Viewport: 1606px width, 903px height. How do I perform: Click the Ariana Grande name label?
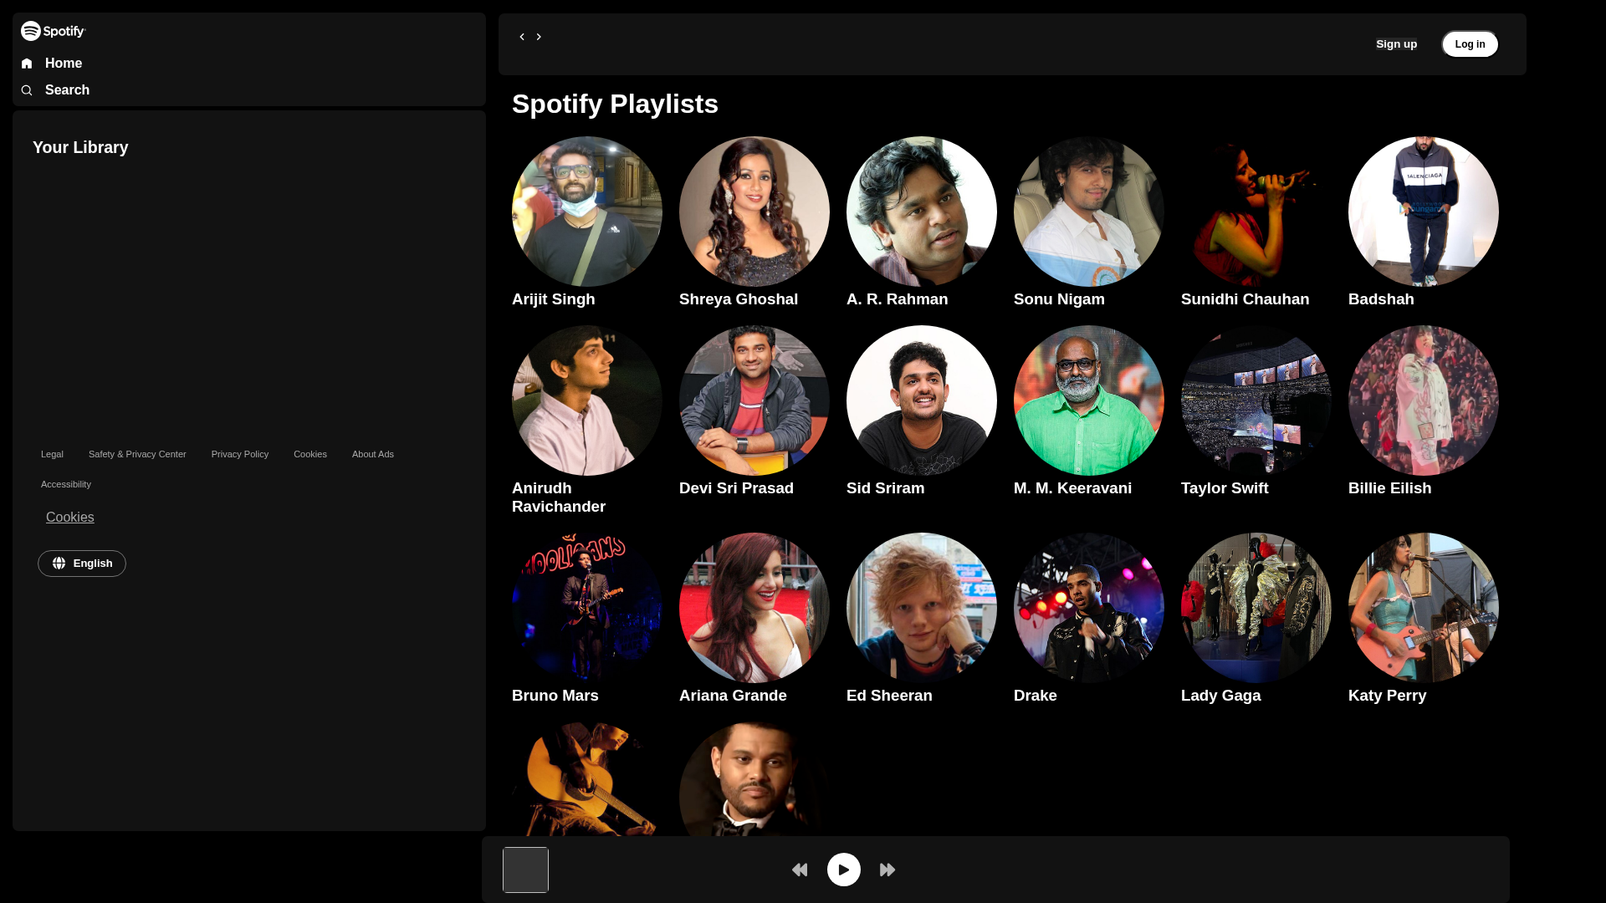click(x=733, y=696)
